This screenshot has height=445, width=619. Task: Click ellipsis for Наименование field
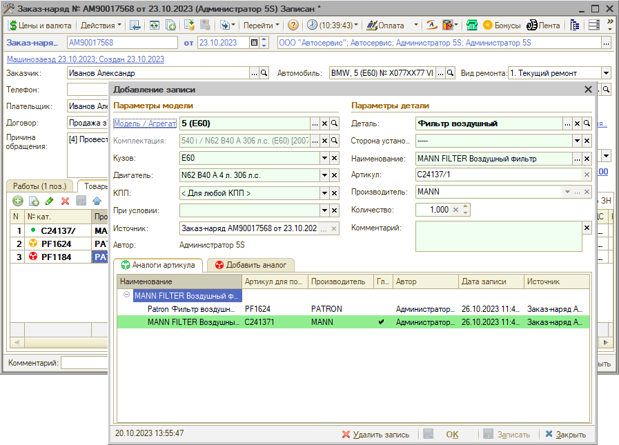(x=577, y=159)
